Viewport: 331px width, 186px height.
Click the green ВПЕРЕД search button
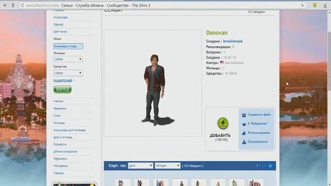pyautogui.click(x=63, y=89)
